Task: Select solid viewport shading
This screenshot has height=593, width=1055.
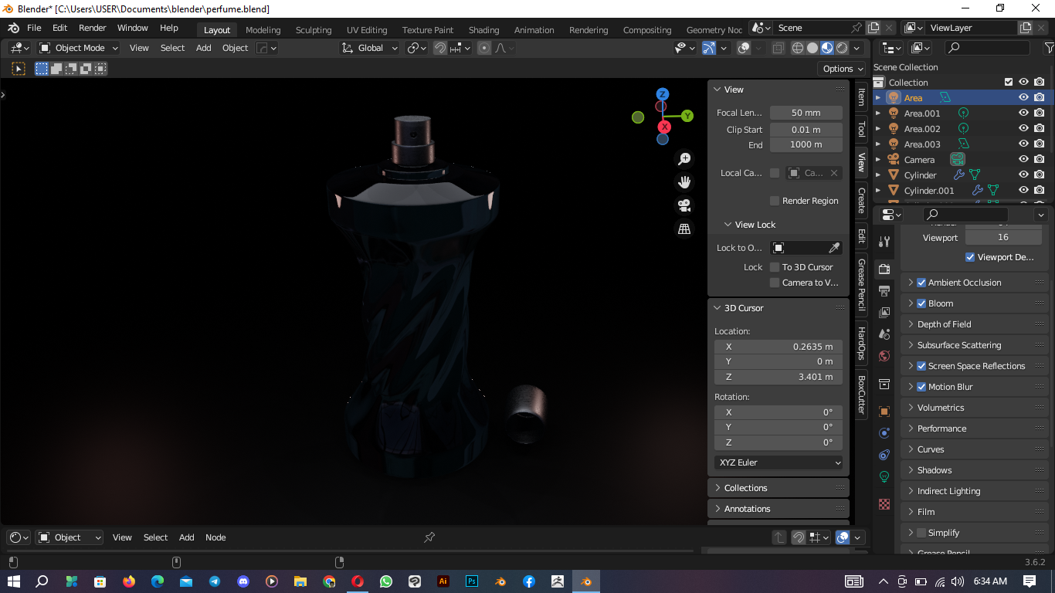Action: pyautogui.click(x=812, y=48)
